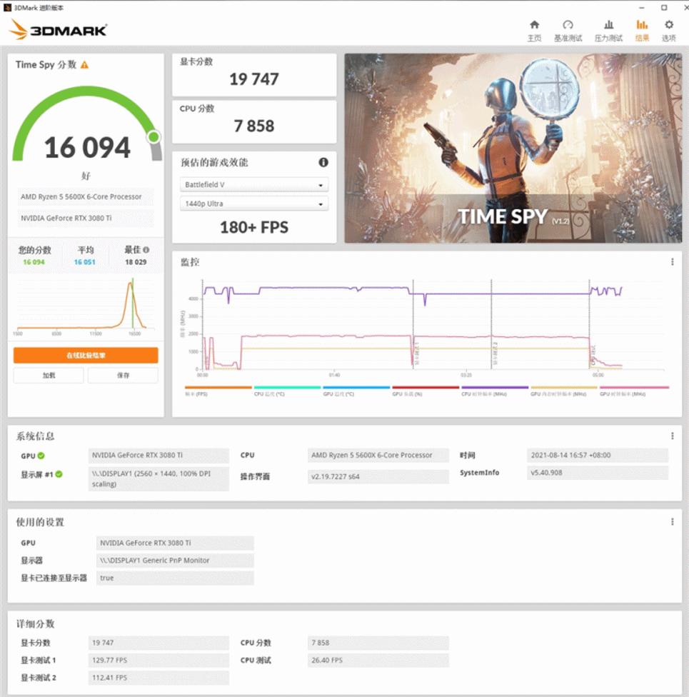Viewport: 689px width, 697px height.
Task: Click the AMD Ryzen 5 5600X field under score gauge
Action: point(86,196)
